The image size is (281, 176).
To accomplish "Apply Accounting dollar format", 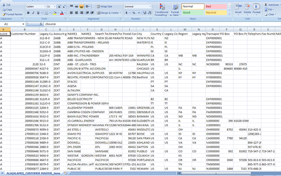I will coord(126,13).
